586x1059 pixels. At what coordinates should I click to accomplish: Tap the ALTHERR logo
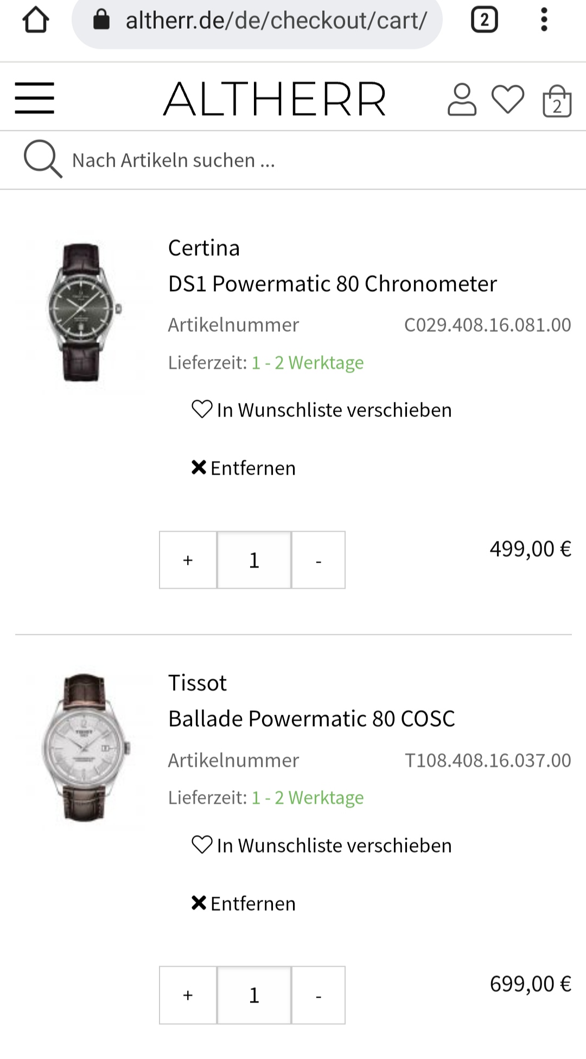pos(275,99)
